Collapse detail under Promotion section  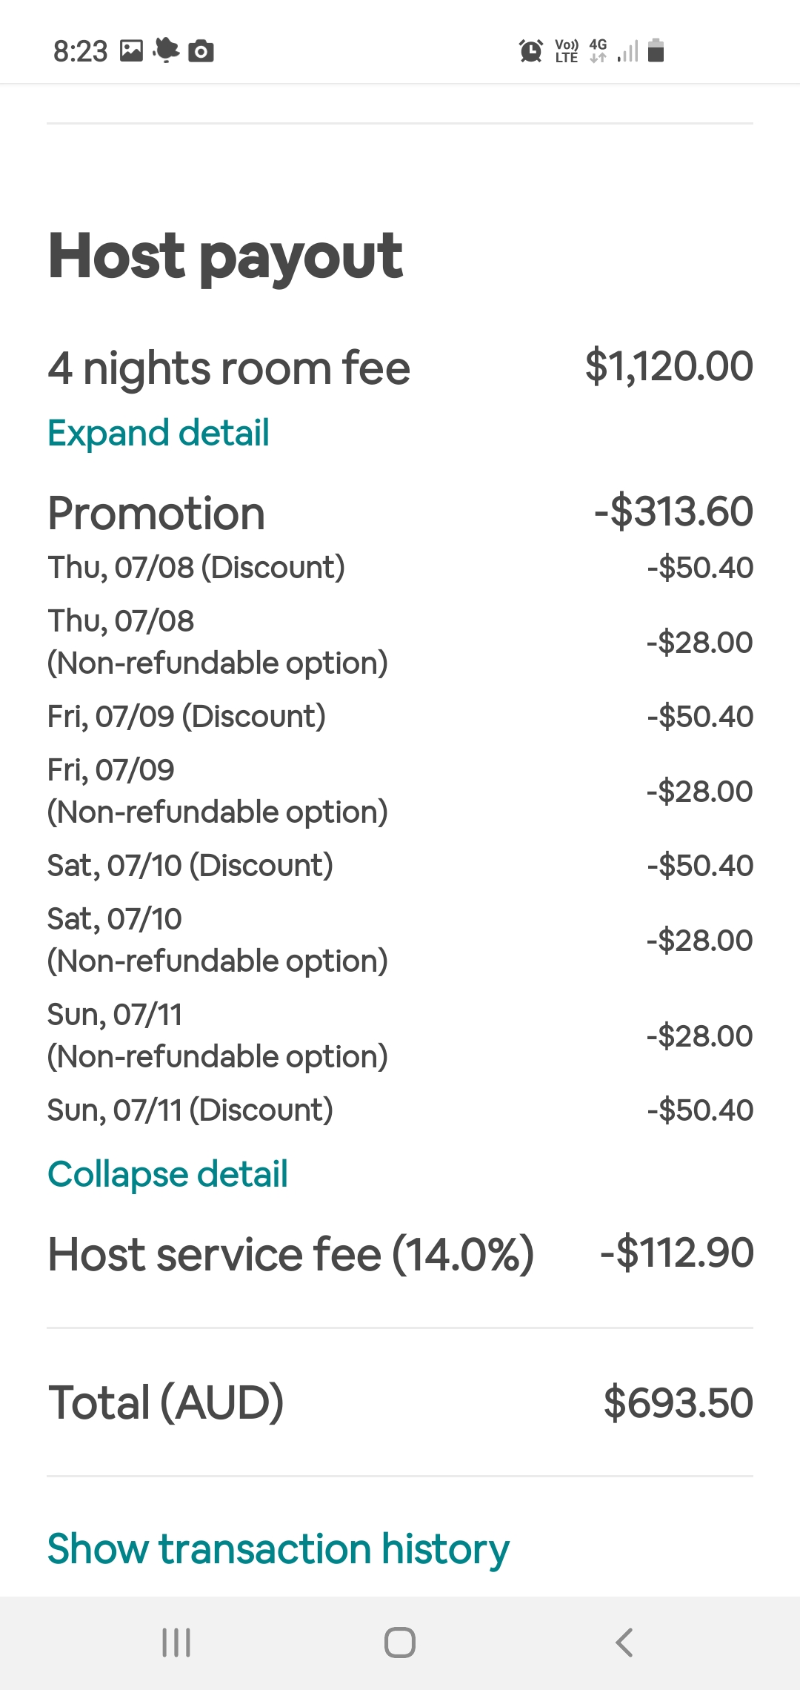(167, 1174)
